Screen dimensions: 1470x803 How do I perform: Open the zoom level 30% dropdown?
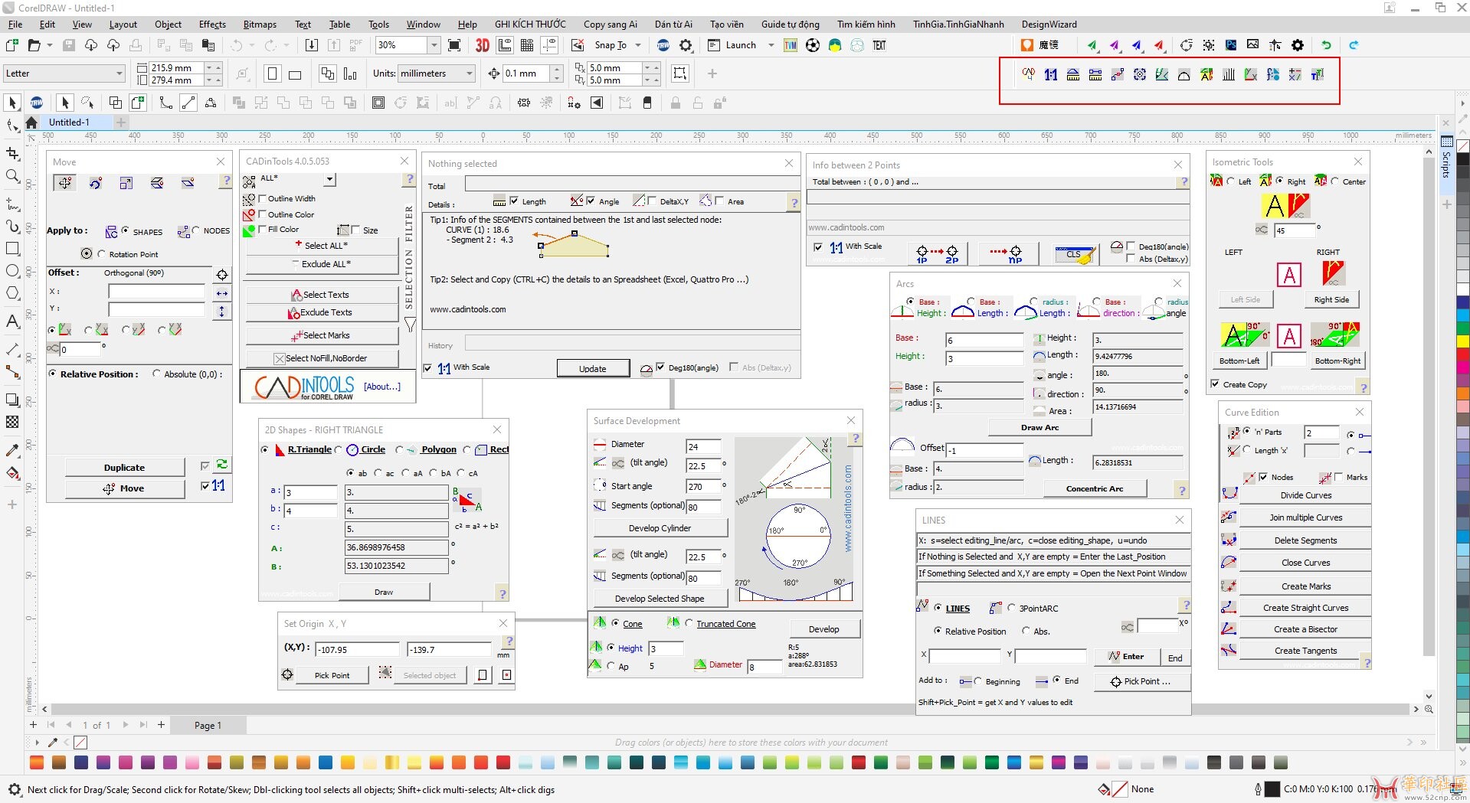(434, 45)
